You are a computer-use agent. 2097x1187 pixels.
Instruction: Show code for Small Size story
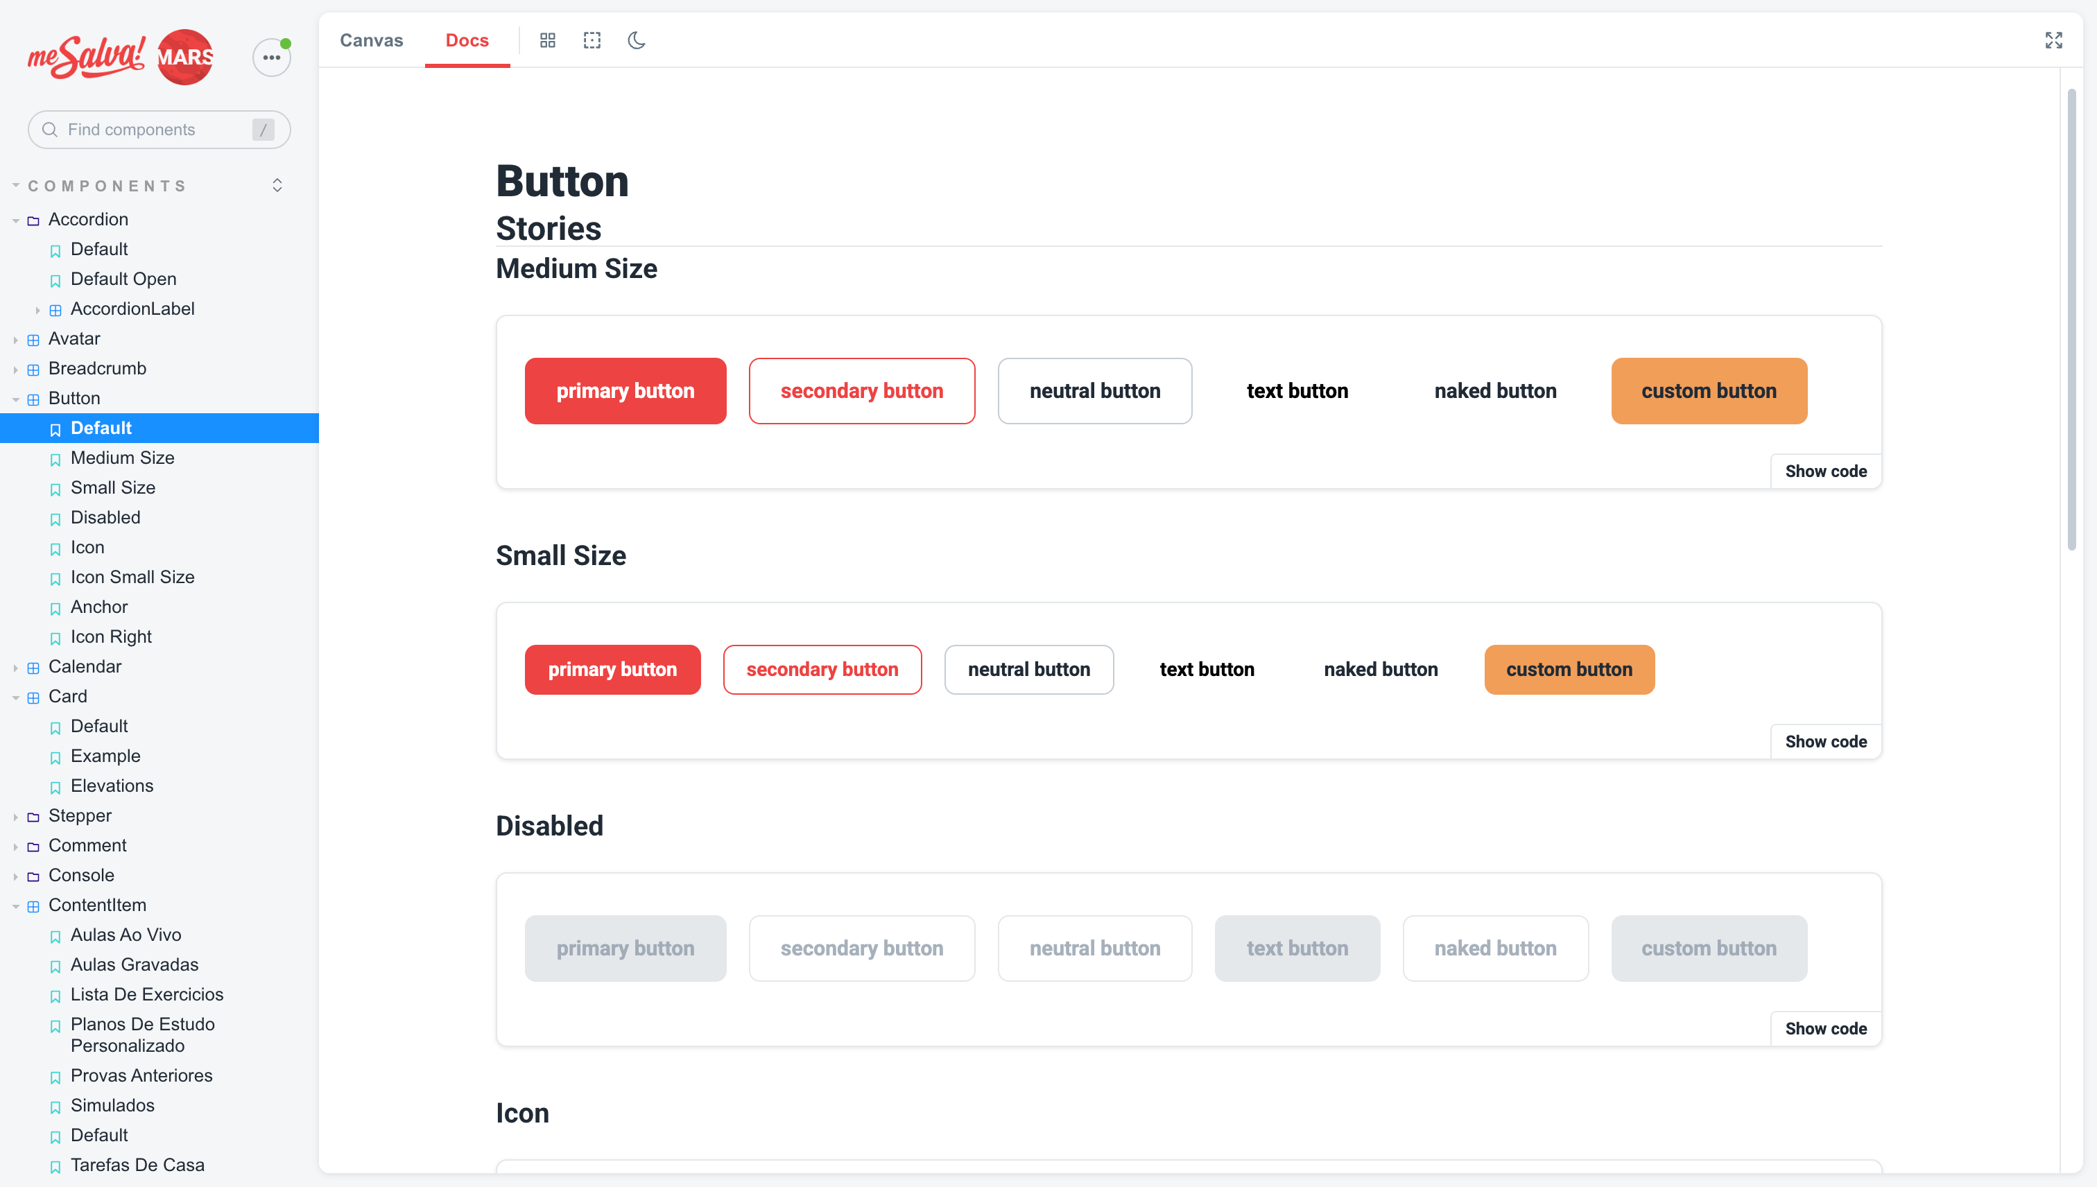click(x=1825, y=742)
